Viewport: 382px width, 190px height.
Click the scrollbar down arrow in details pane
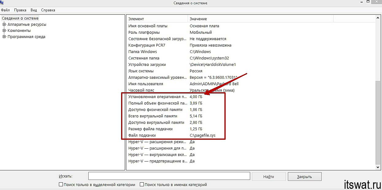click(x=378, y=167)
